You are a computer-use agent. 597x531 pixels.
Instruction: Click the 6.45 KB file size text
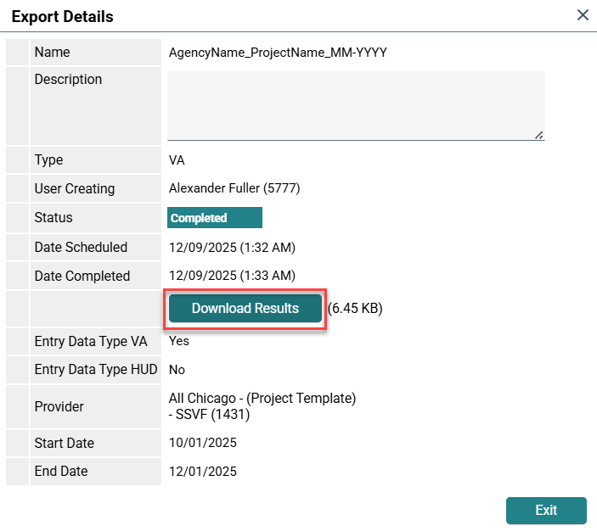point(355,309)
